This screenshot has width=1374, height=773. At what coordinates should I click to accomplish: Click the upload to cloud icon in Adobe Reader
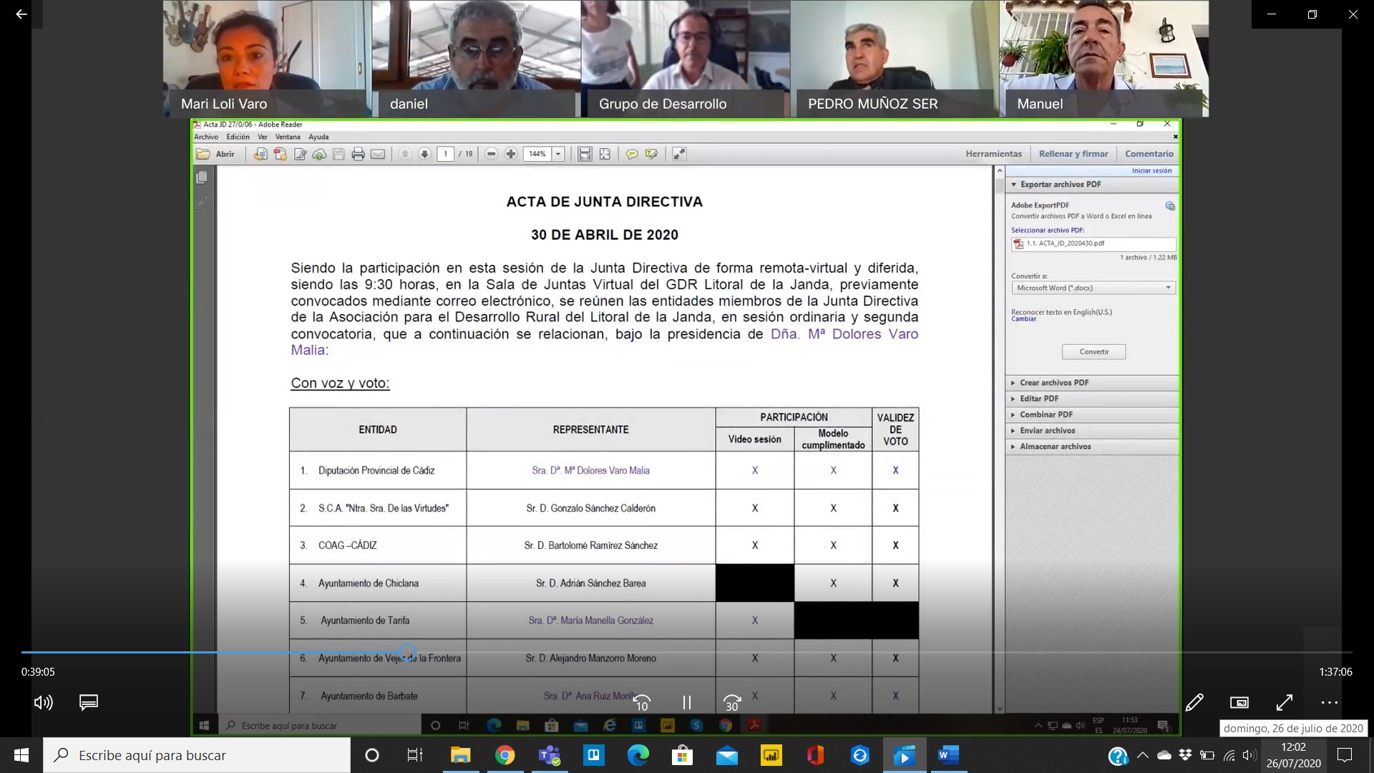click(319, 154)
